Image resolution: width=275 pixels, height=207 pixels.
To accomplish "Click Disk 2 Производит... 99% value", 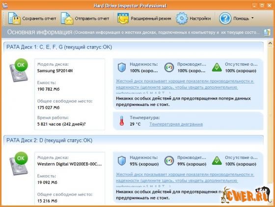I will (x=192, y=164).
